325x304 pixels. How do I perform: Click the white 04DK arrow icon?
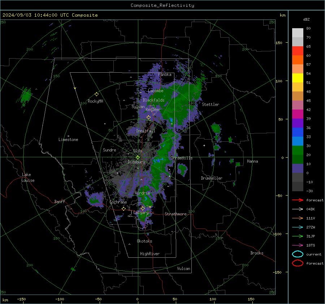coord(298,209)
